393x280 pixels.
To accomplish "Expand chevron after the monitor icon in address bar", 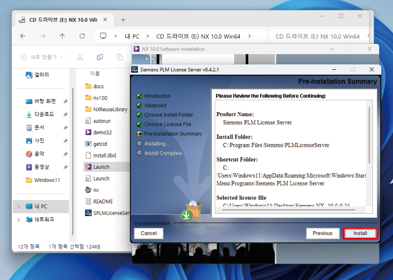I will click(x=115, y=36).
